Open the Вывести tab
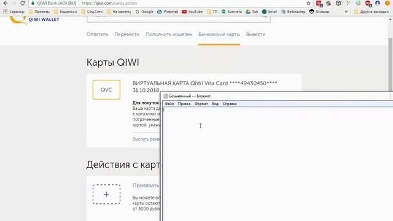This screenshot has width=393, height=221. tap(255, 34)
